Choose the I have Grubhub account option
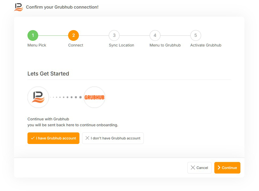259x191 pixels. click(x=53, y=138)
